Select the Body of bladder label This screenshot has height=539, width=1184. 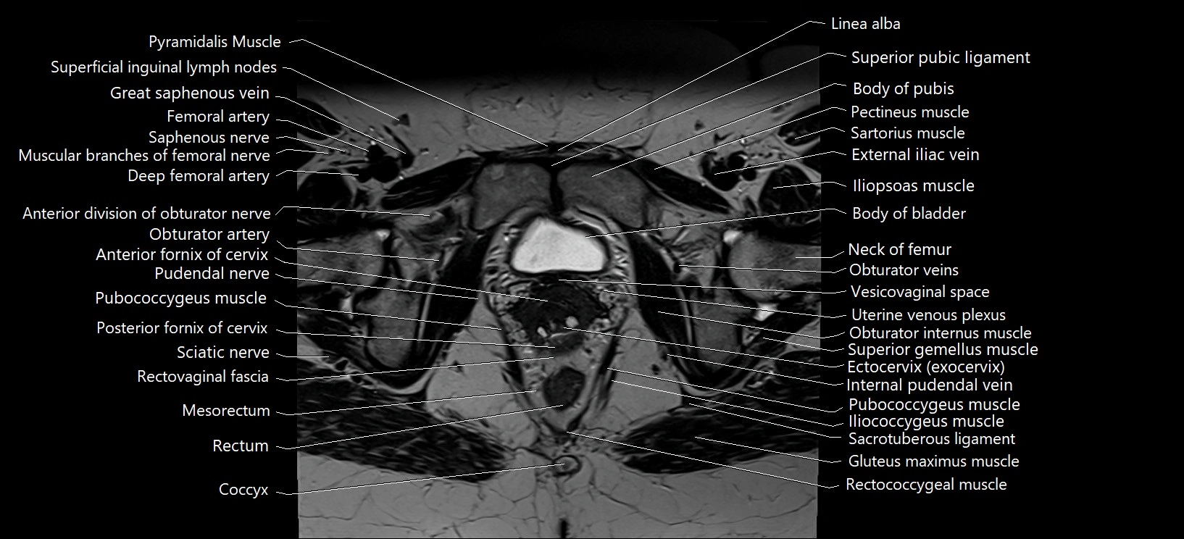909,214
